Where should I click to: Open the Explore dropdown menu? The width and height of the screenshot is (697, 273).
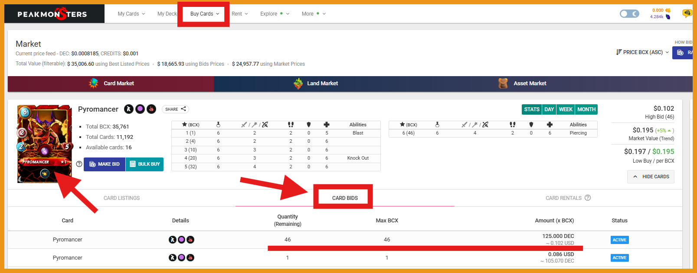[275, 14]
